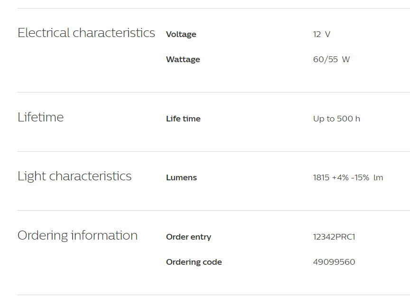Screen dimensions: 410x297
Task: Click the Ordering information heading
Action: pos(77,236)
